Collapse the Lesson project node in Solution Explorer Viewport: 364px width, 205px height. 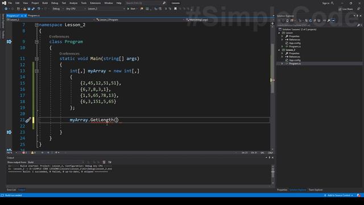(x=279, y=33)
